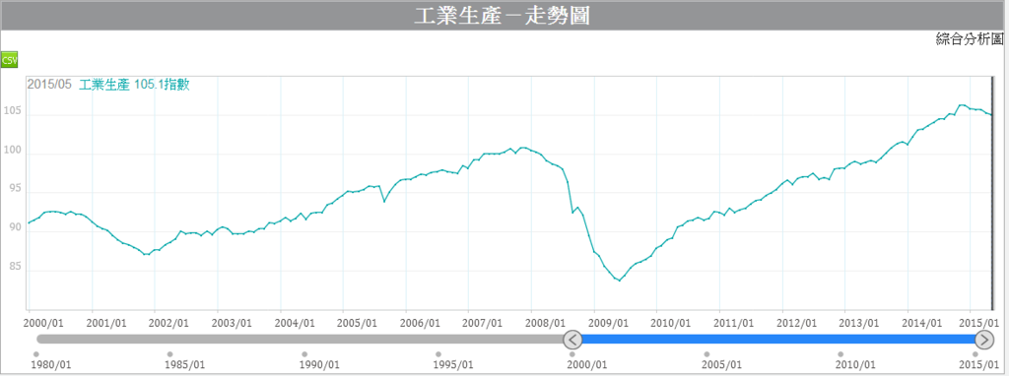This screenshot has height=376, width=1009.
Task: Click the chart line's 2009 trough point
Action: [x=620, y=281]
